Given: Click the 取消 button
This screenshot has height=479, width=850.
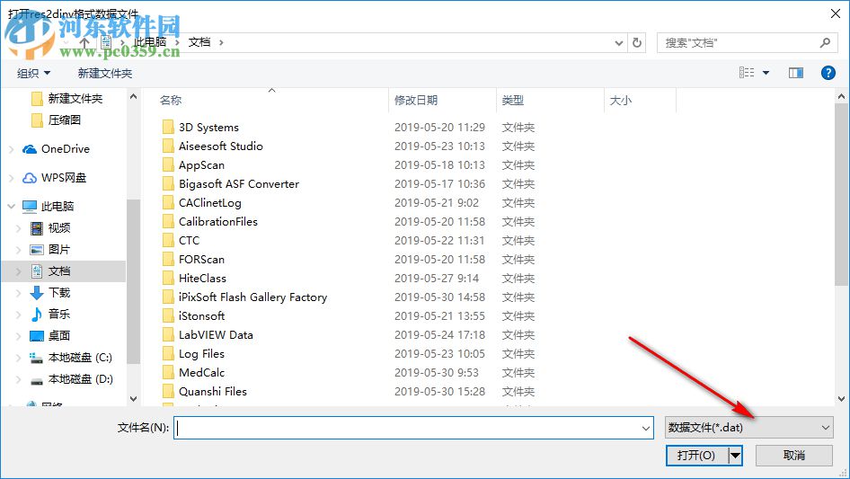Looking at the screenshot, I should 793,455.
